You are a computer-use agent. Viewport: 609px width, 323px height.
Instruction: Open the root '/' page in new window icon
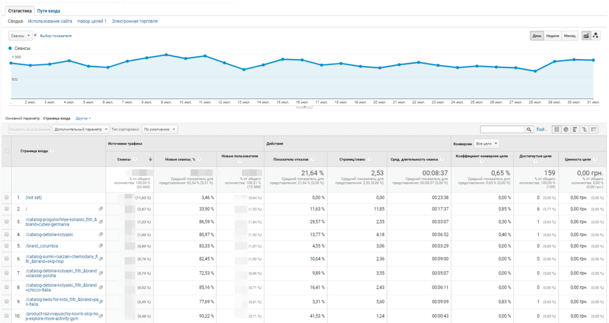(x=101, y=209)
